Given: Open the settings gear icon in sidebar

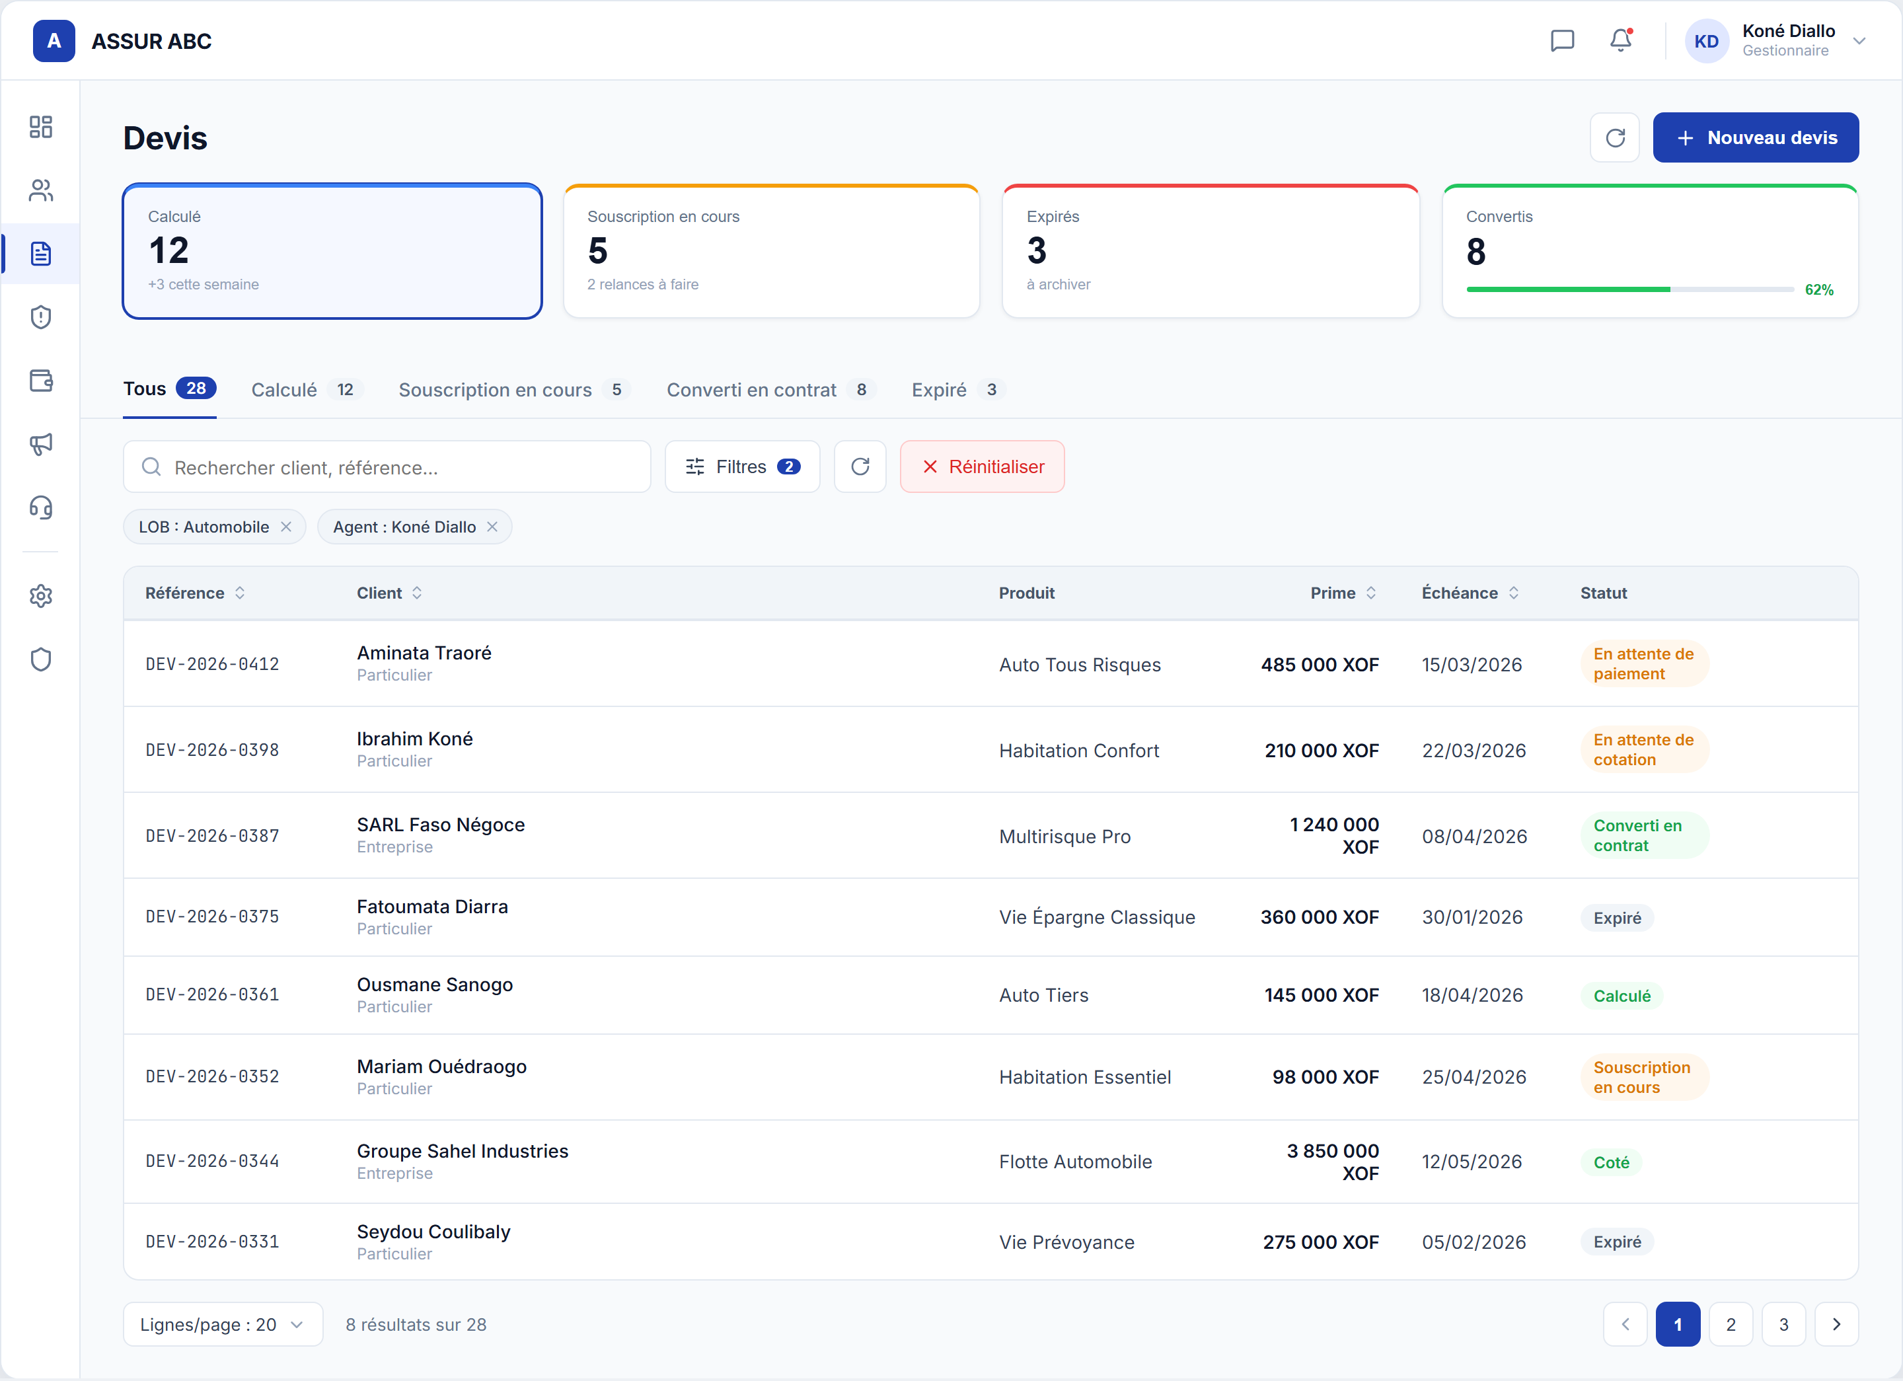Looking at the screenshot, I should click(x=40, y=596).
